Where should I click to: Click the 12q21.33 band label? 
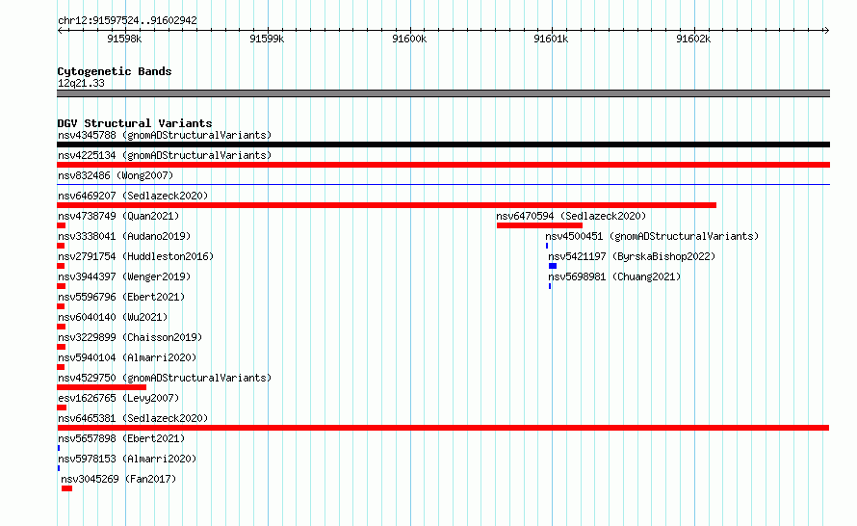pos(81,83)
